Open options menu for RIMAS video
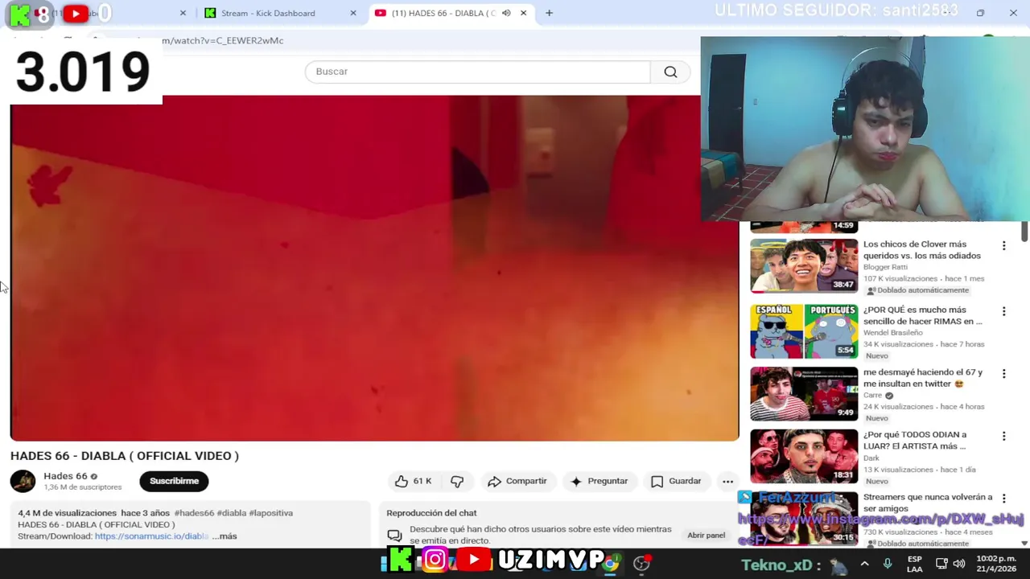The image size is (1030, 579). [1003, 311]
